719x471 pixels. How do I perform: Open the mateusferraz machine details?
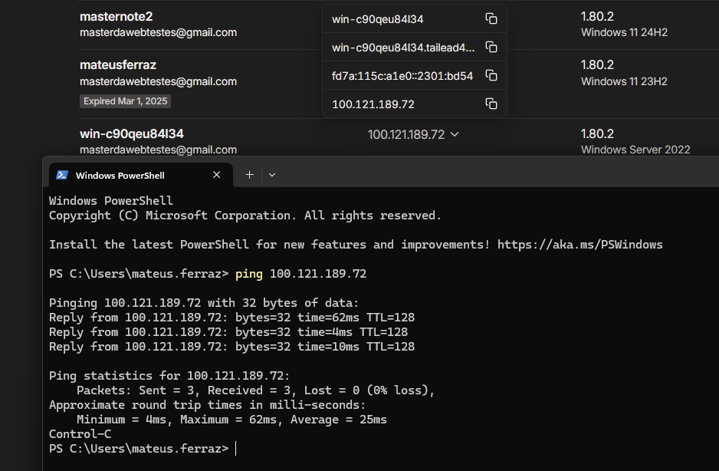click(118, 64)
